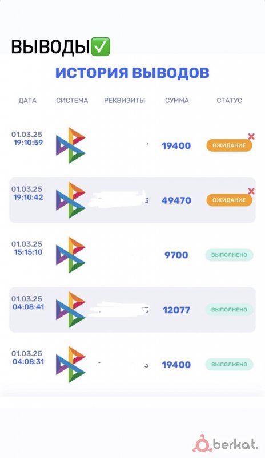Click payment system logo for 19:10:59 withdrawal
265x458 pixels.
point(71,145)
